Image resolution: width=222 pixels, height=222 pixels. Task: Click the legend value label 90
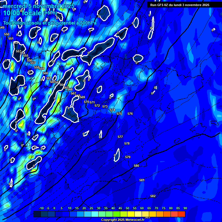click(x=185, y=208)
